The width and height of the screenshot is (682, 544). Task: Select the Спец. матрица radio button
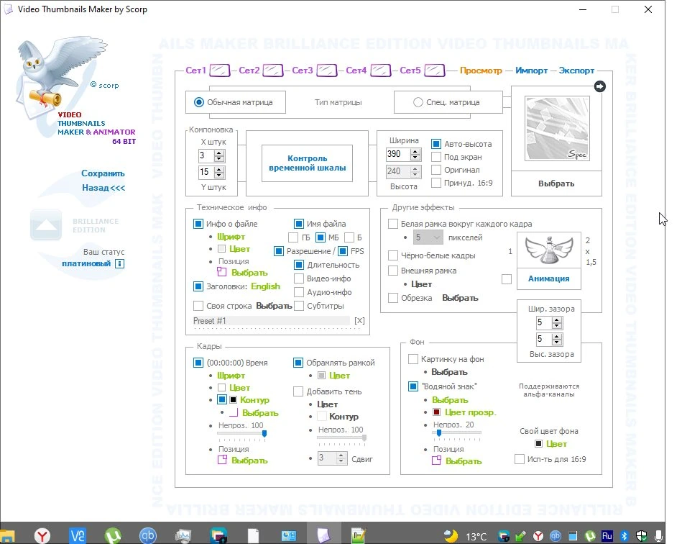click(x=418, y=102)
